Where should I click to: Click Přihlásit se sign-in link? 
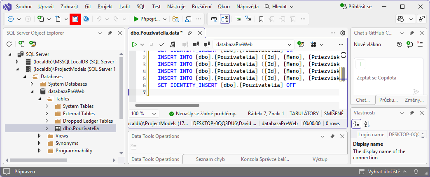click(x=356, y=7)
